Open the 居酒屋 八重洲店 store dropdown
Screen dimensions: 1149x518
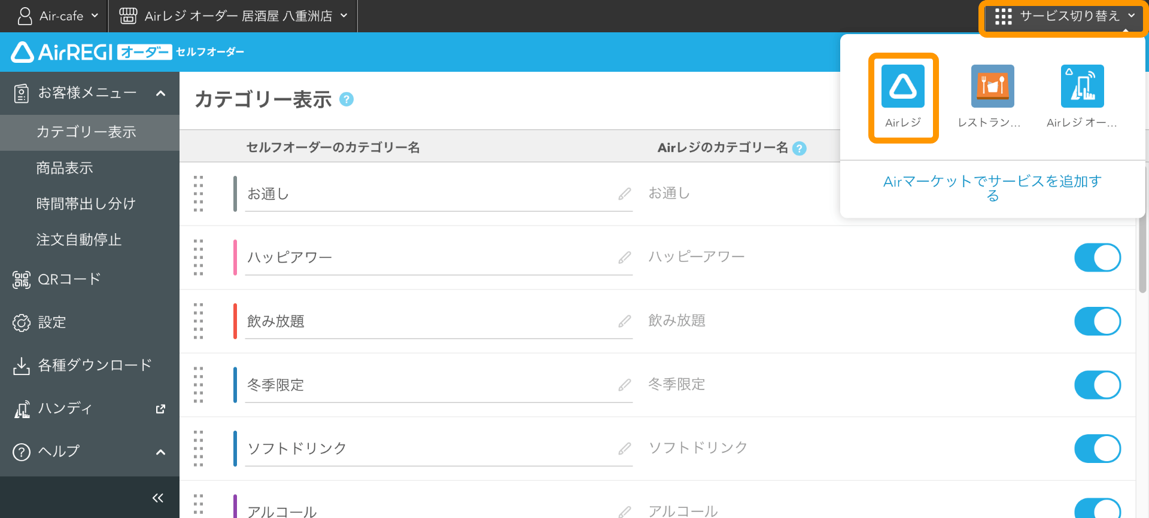pos(233,16)
